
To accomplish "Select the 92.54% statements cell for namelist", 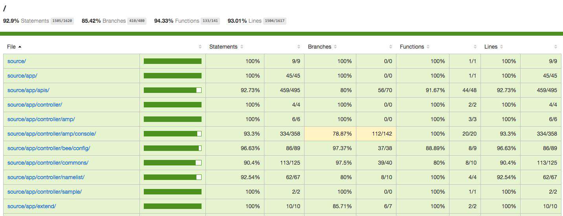I will click(235, 177).
